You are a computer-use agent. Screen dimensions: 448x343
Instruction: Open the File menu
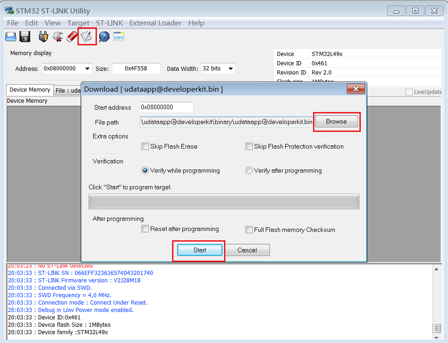click(x=13, y=23)
